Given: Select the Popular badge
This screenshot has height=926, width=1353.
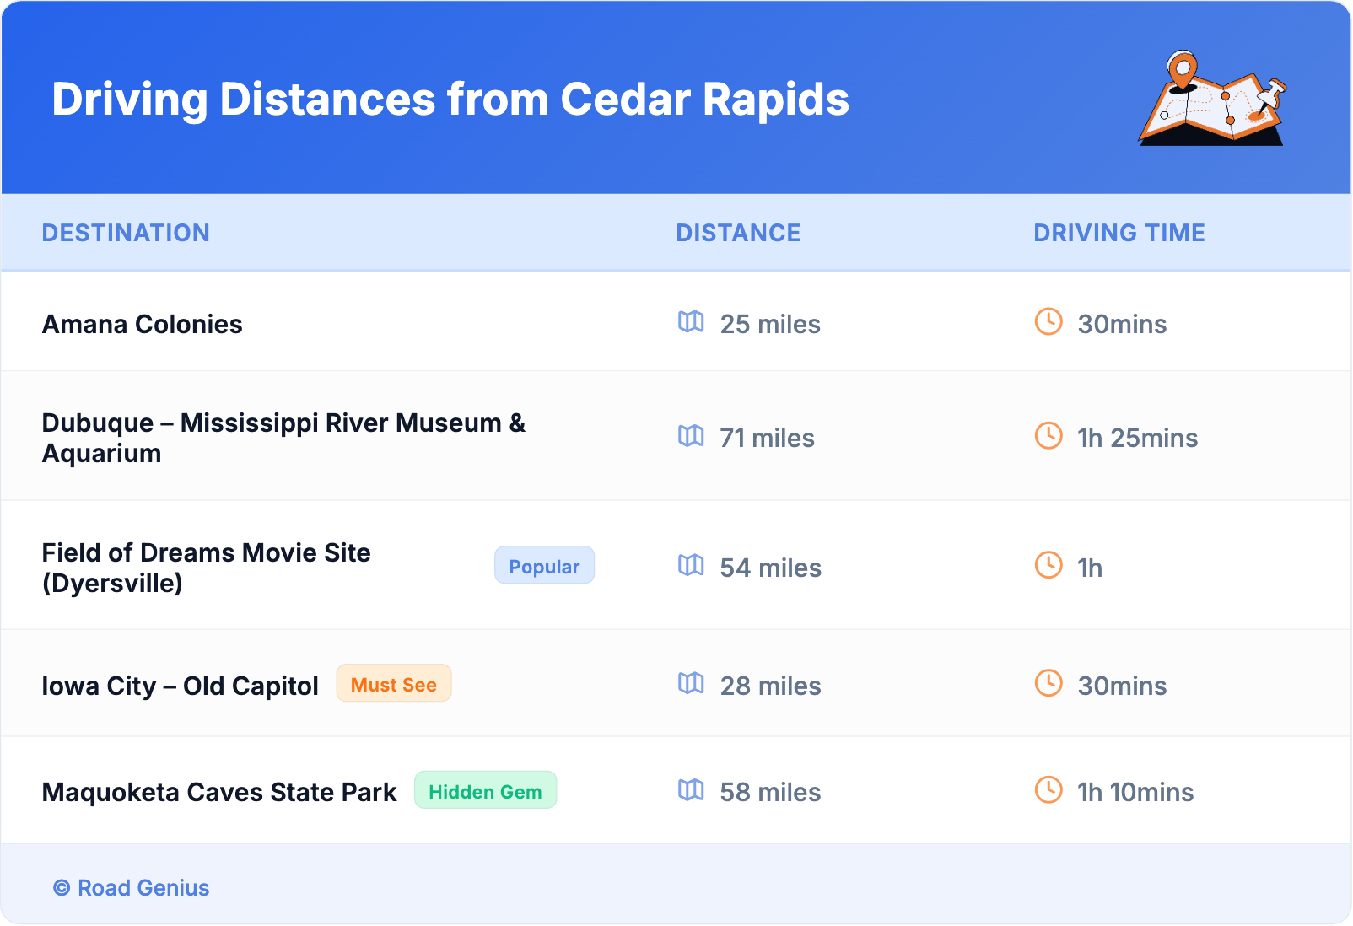Looking at the screenshot, I should pyautogui.click(x=544, y=566).
